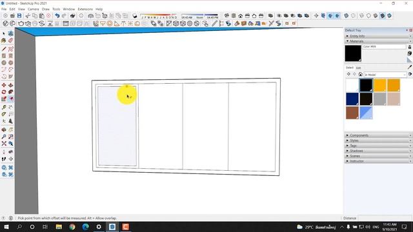Click the Undo arrow
Image resolution: width=413 pixels, height=232 pixels.
(x=57, y=15)
